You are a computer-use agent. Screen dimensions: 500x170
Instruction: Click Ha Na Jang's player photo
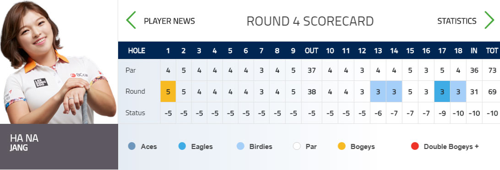(x=59, y=62)
